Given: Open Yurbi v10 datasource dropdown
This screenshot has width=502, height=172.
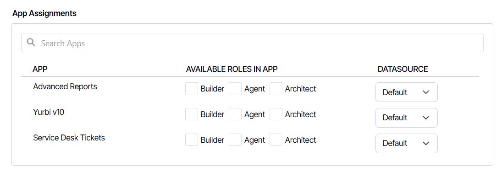Looking at the screenshot, I should pyautogui.click(x=406, y=118).
